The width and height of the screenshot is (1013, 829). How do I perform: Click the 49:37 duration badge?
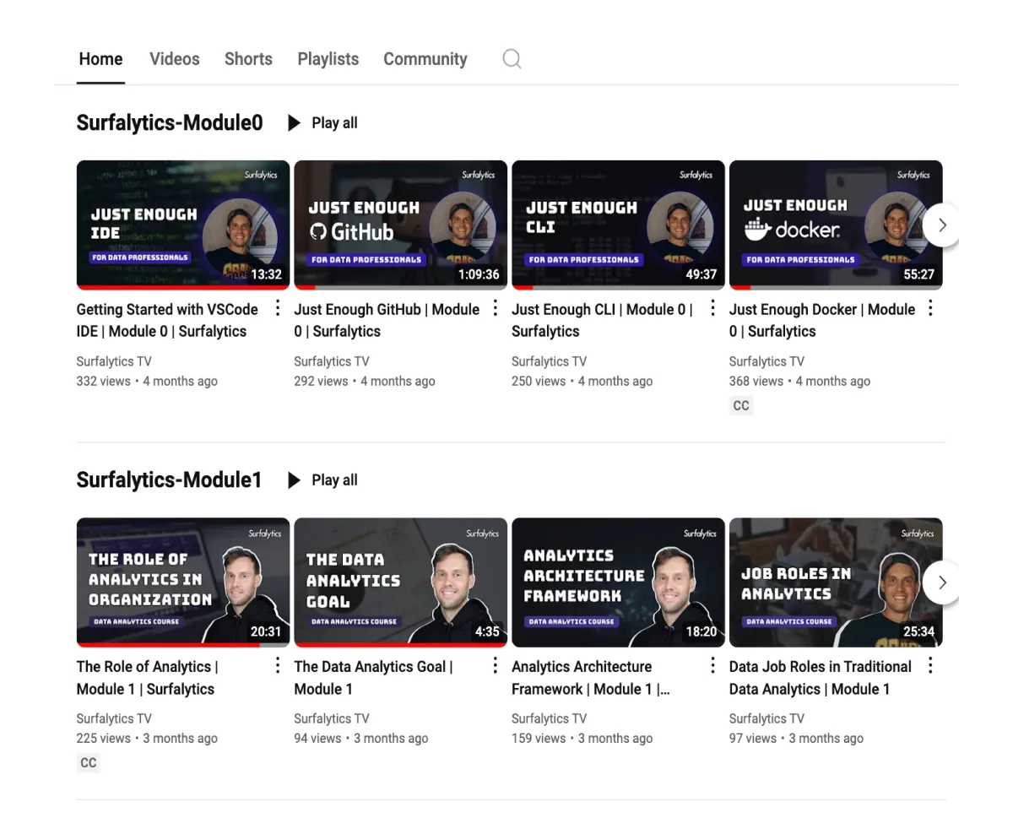702,274
